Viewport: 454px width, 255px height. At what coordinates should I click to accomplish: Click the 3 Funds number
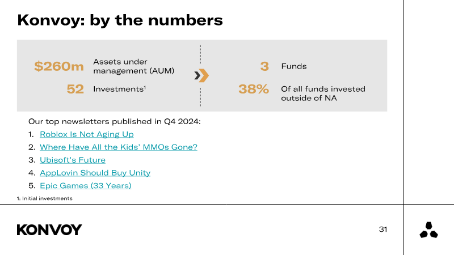[264, 66]
